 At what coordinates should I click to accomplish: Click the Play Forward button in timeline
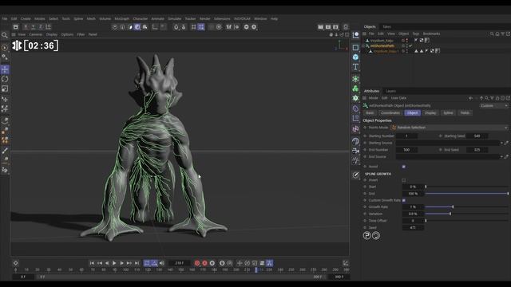coord(114,263)
